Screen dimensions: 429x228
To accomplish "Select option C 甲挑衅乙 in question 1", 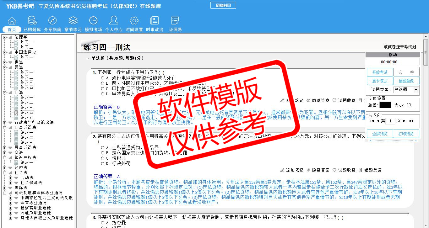I will pos(102,88).
